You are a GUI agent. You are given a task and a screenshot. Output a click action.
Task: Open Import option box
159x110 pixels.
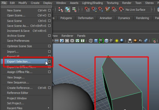49,52
